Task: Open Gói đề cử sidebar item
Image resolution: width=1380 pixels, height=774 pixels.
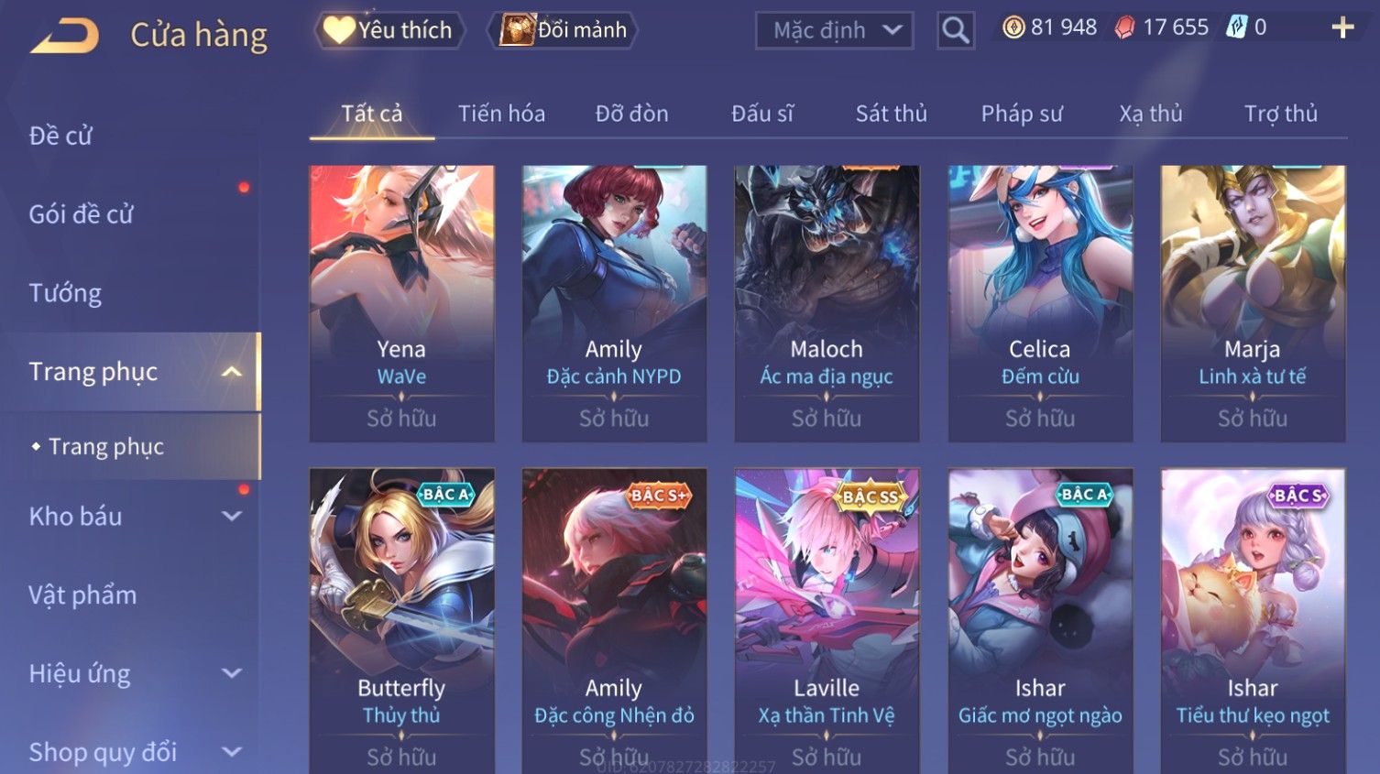Action: (x=81, y=214)
